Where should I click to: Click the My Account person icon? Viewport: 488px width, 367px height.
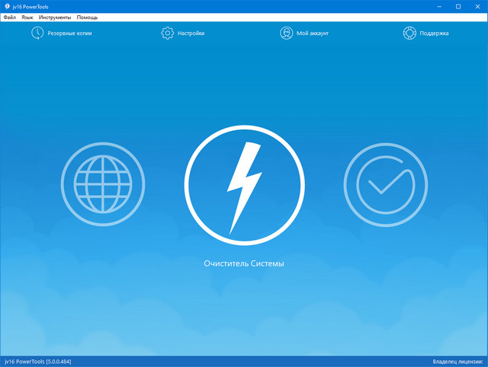coord(287,34)
